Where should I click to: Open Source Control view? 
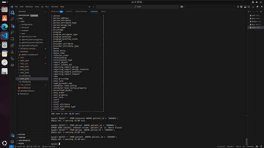pos(12,26)
